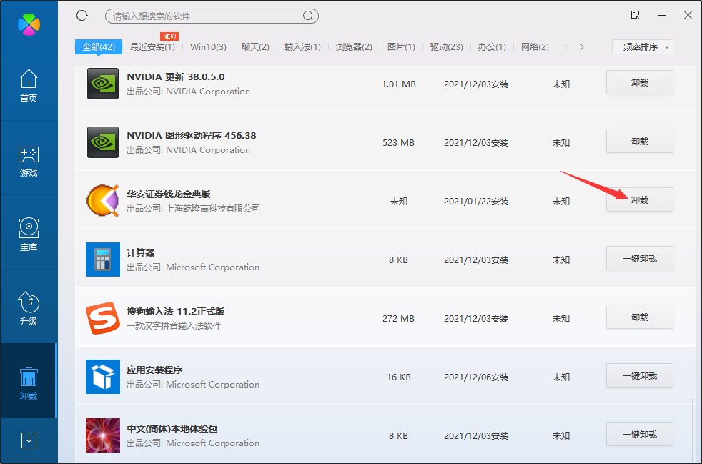Open the 输入法(1) tab
Image resolution: width=702 pixels, height=464 pixels.
click(302, 47)
